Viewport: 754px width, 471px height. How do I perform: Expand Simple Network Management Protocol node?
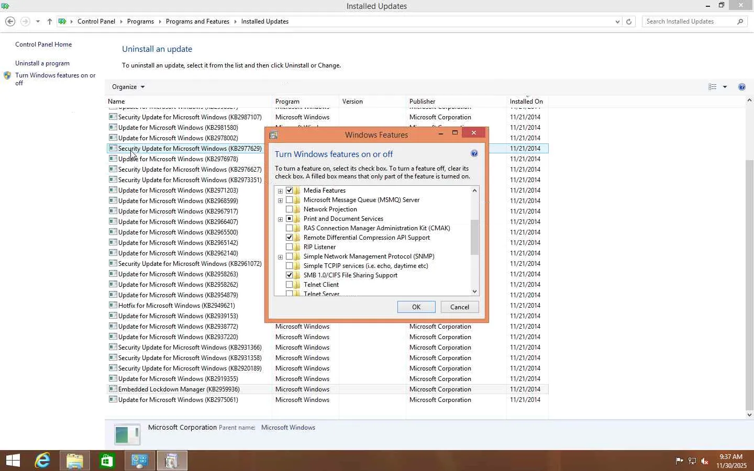pos(280,257)
